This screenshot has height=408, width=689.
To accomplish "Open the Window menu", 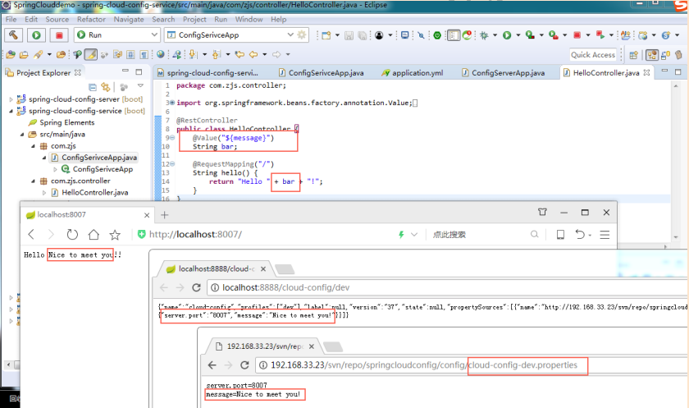I will click(x=249, y=20).
